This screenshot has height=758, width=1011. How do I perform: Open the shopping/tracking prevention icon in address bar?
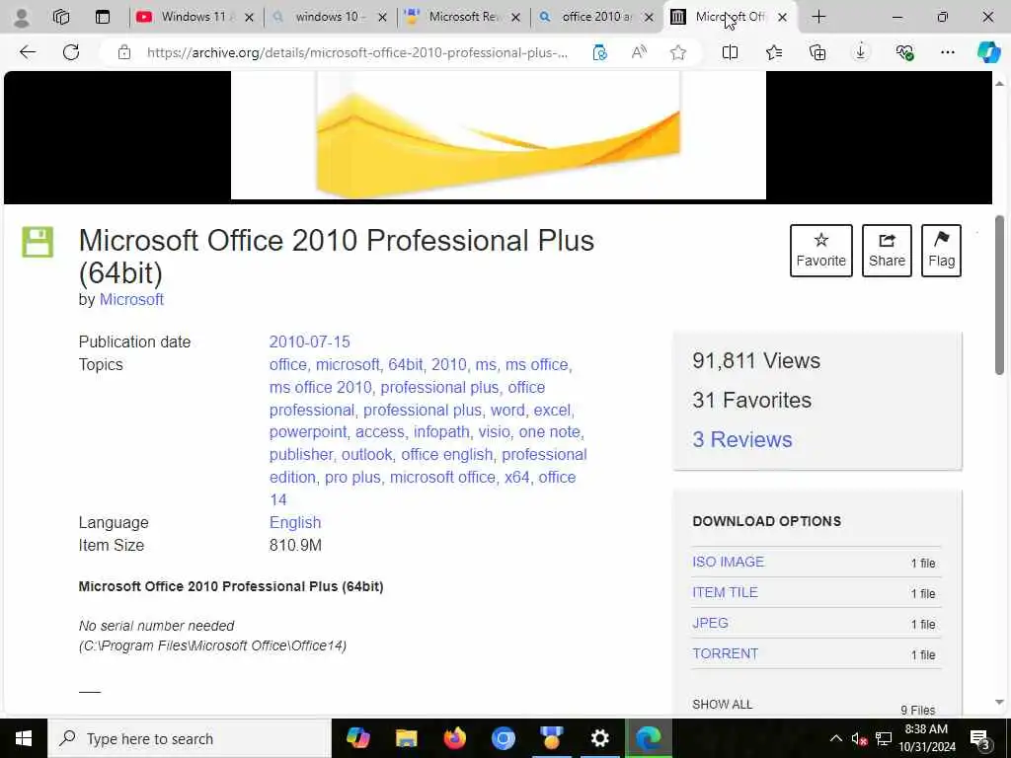[599, 52]
